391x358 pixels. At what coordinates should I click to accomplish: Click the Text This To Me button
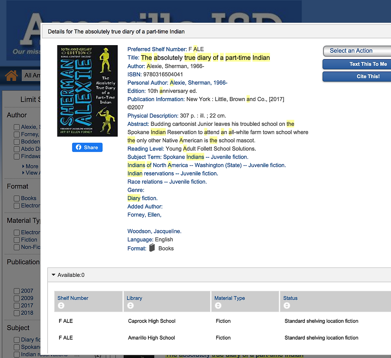(357, 64)
